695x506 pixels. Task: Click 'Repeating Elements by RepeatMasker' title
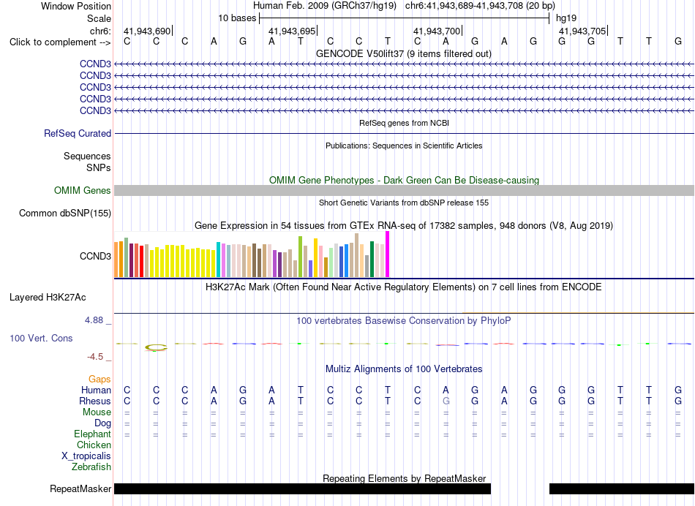[404, 478]
